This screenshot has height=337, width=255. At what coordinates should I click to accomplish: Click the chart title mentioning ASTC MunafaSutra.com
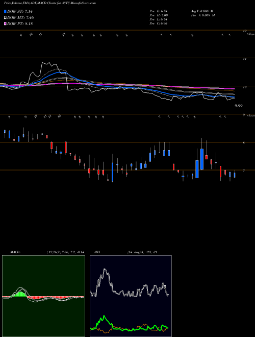pyautogui.click(x=50, y=3)
